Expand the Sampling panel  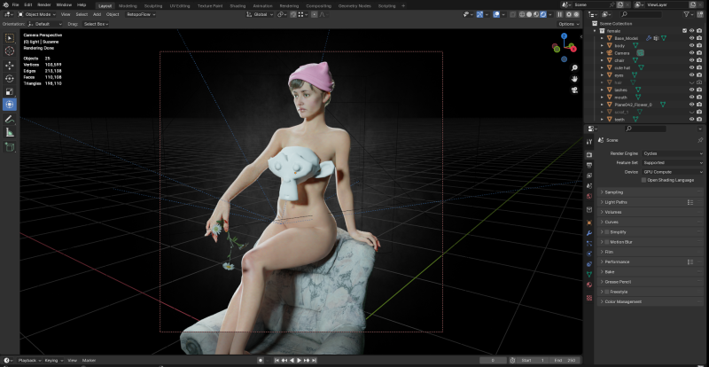click(x=615, y=191)
